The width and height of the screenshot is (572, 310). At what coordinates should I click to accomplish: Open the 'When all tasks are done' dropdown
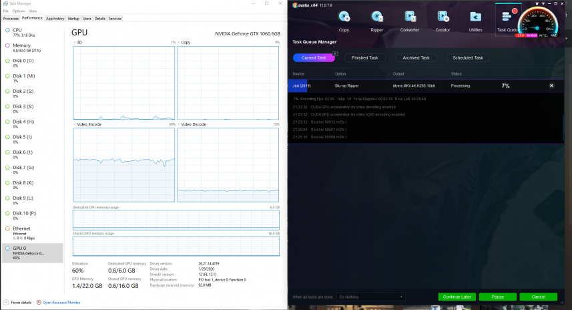[370, 297]
